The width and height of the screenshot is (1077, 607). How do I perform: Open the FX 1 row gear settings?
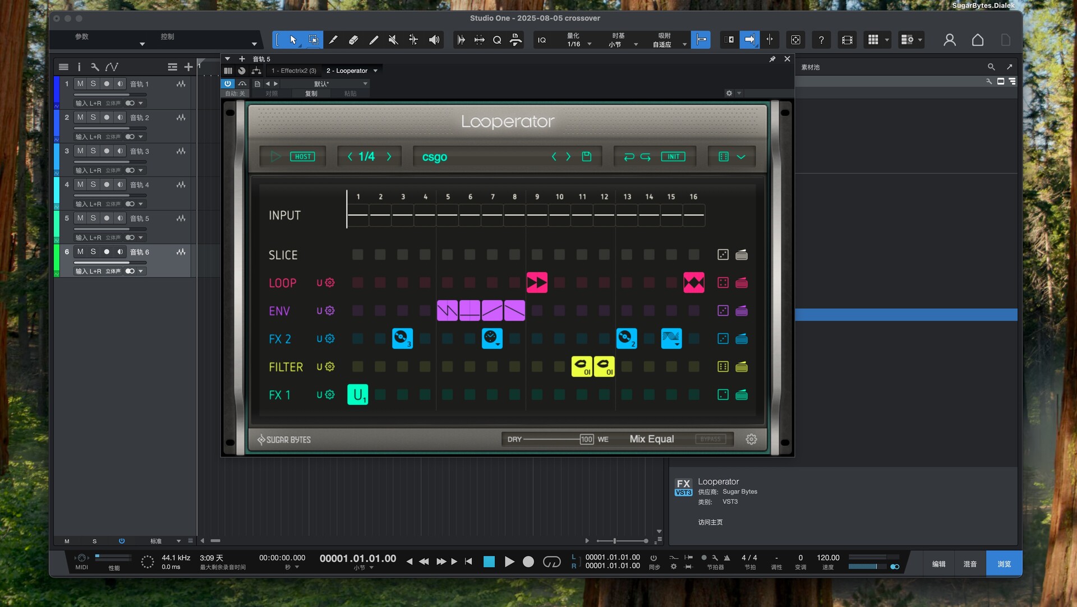point(330,395)
